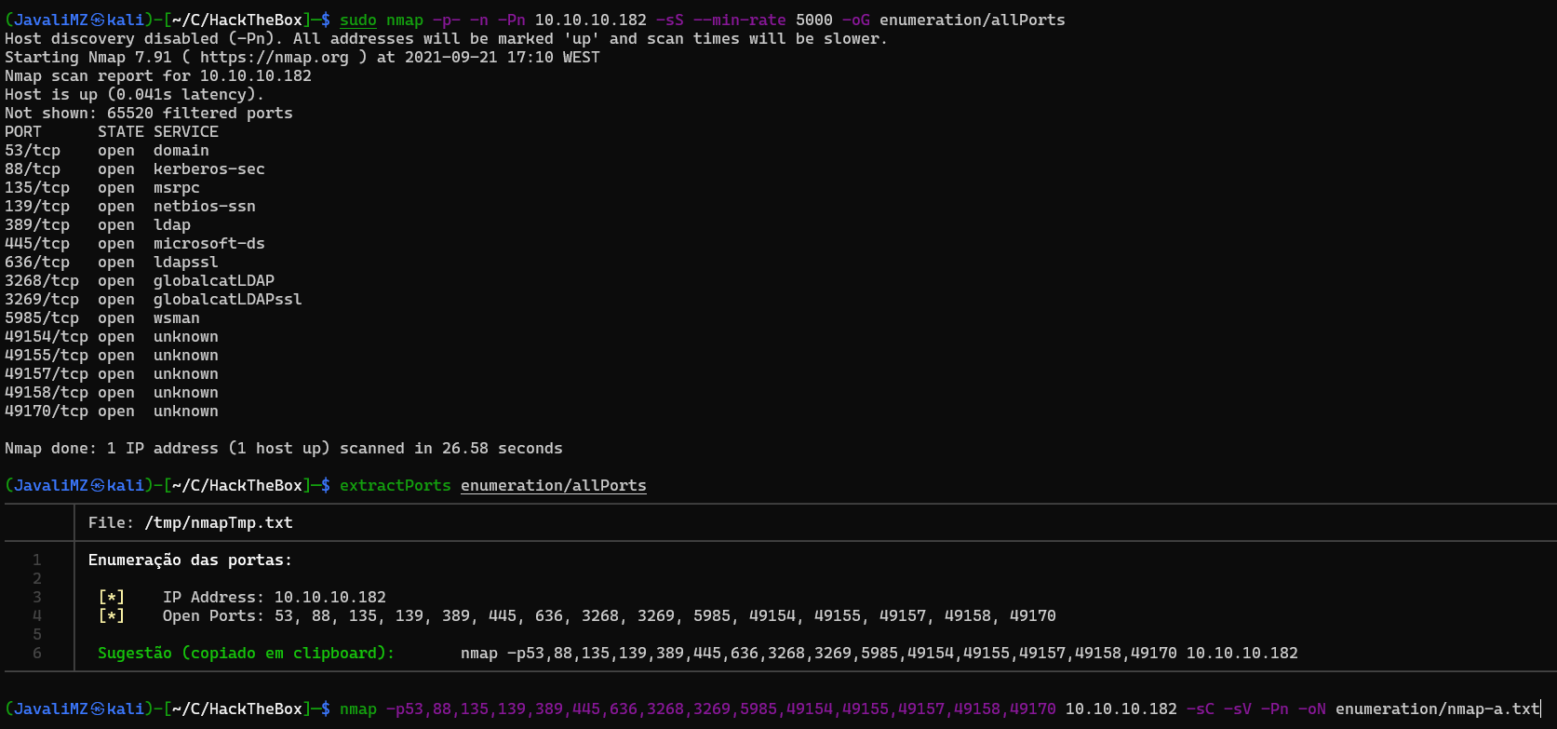Viewport: 1557px width, 729px height.
Task: Click the 'ldapssl' service name
Action: [186, 263]
